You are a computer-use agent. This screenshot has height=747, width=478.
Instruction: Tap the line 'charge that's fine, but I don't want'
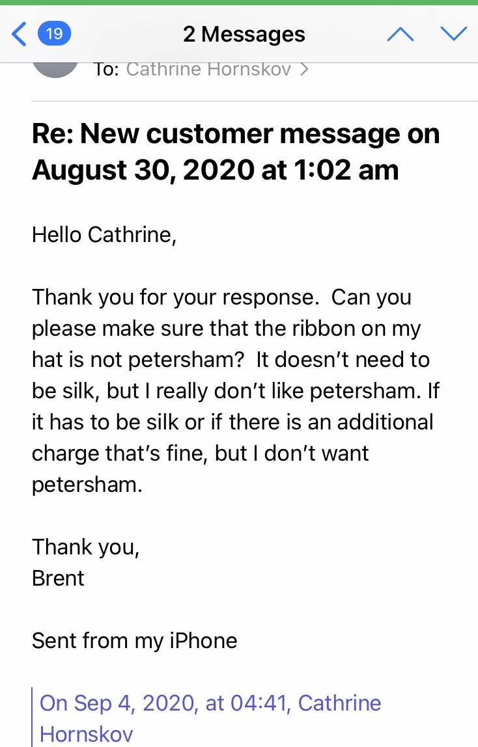pyautogui.click(x=200, y=454)
